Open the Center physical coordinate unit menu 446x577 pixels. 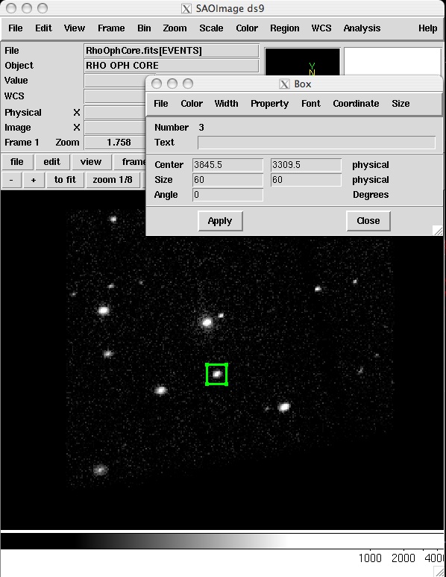pyautogui.click(x=370, y=165)
